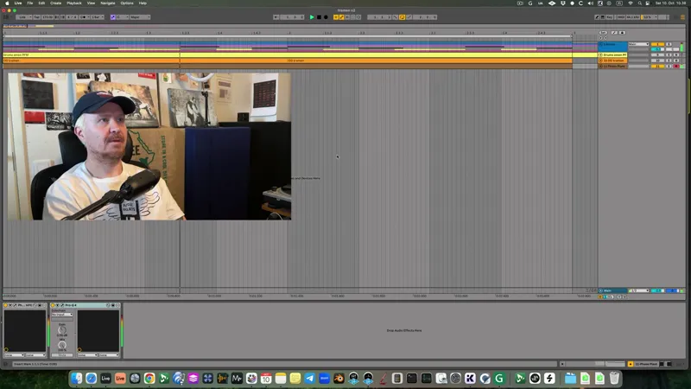This screenshot has height=389, width=691.
Task: Open Blender from the Dock
Action: tap(339, 378)
